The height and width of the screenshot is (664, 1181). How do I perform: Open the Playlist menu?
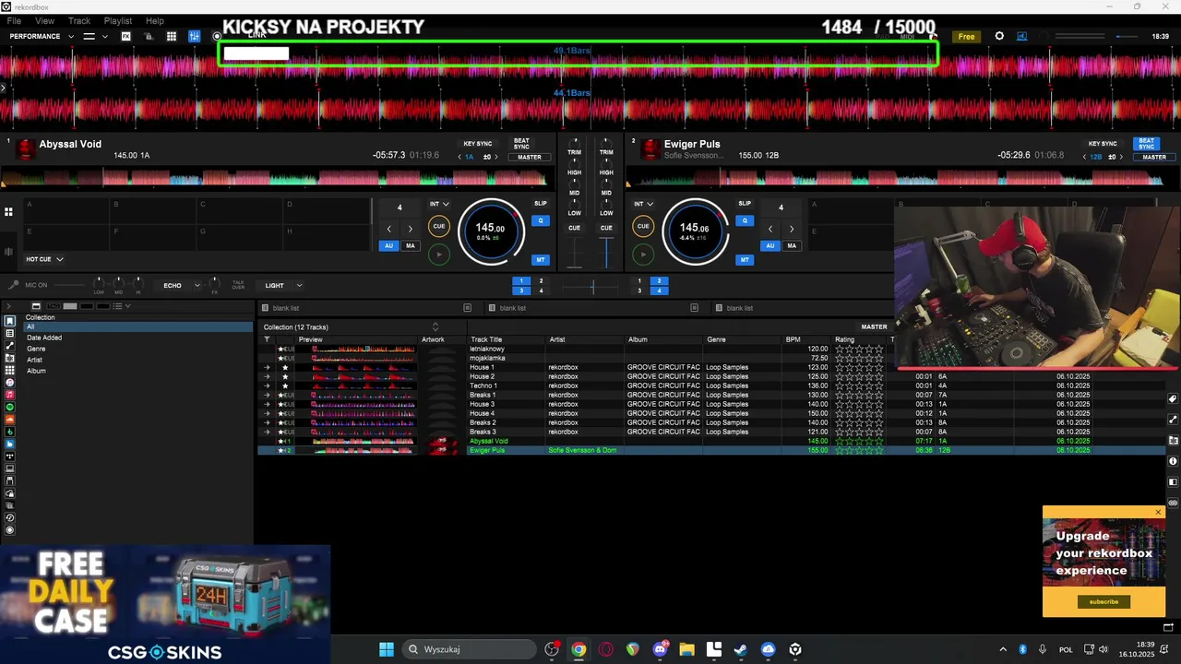(x=118, y=20)
